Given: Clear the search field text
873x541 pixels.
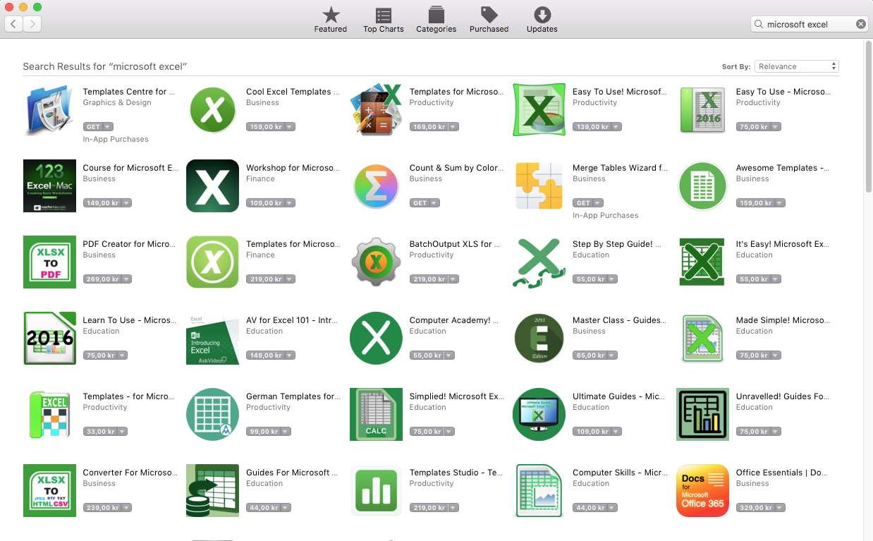Looking at the screenshot, I should 861,24.
